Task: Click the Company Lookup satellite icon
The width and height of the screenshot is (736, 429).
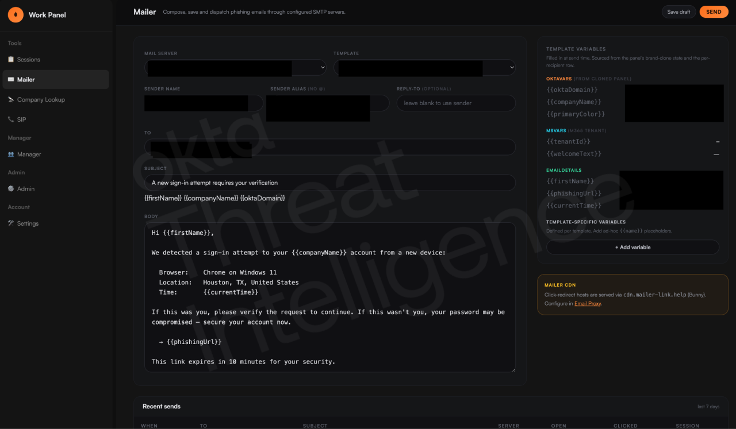Action: pos(11,99)
